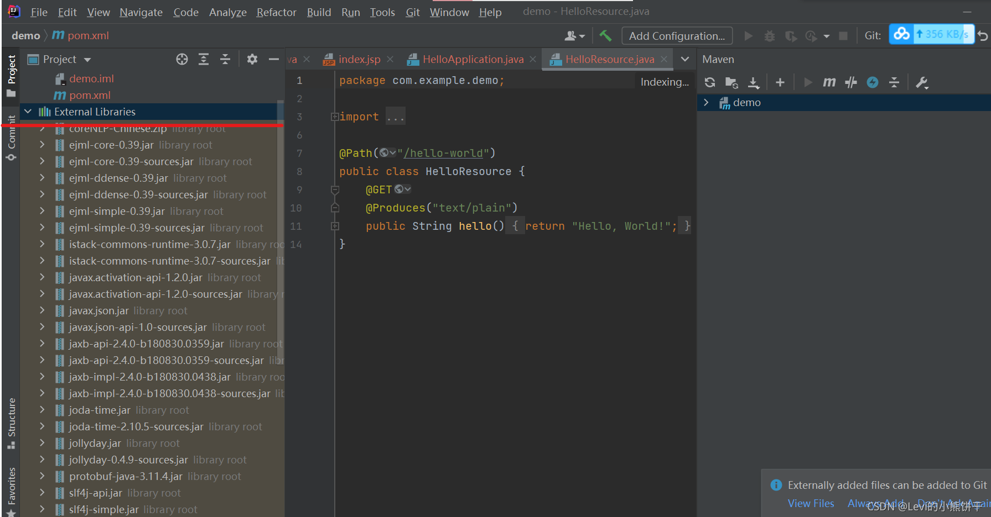Click the Stop square icon

(x=843, y=36)
